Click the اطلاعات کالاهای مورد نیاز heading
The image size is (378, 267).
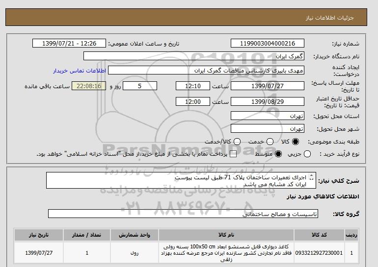(x=323, y=196)
